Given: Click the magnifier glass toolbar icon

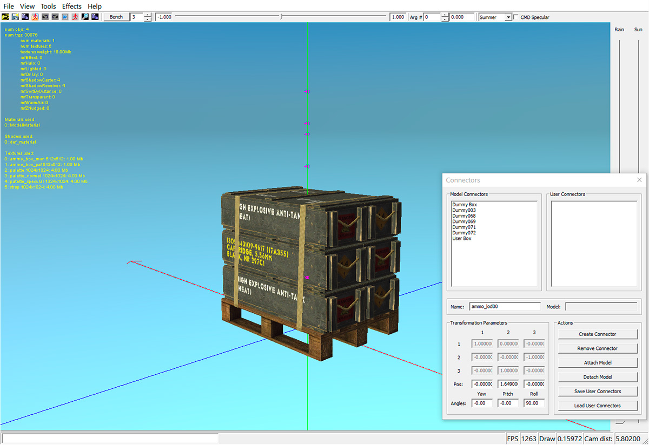Looking at the screenshot, I should [85, 17].
